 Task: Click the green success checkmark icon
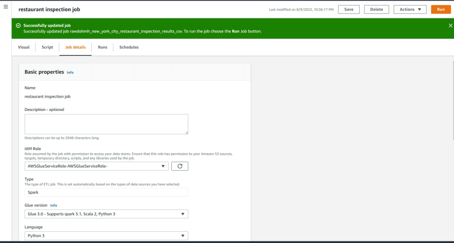pyautogui.click(x=18, y=25)
